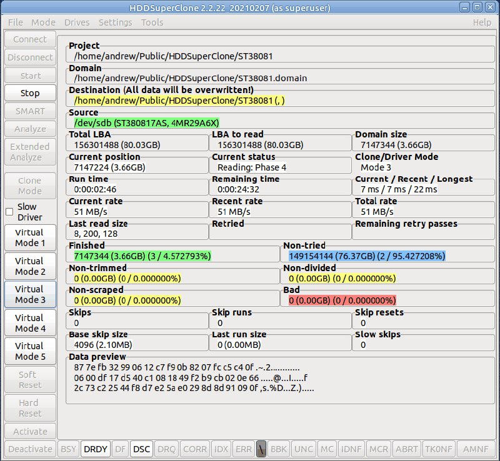Open the File menu
The image size is (500, 461).
[x=15, y=22]
